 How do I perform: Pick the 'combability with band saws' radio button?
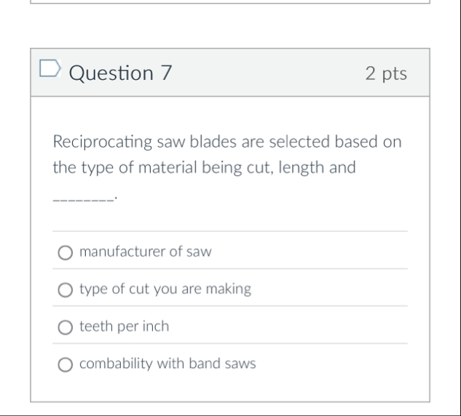click(x=66, y=364)
